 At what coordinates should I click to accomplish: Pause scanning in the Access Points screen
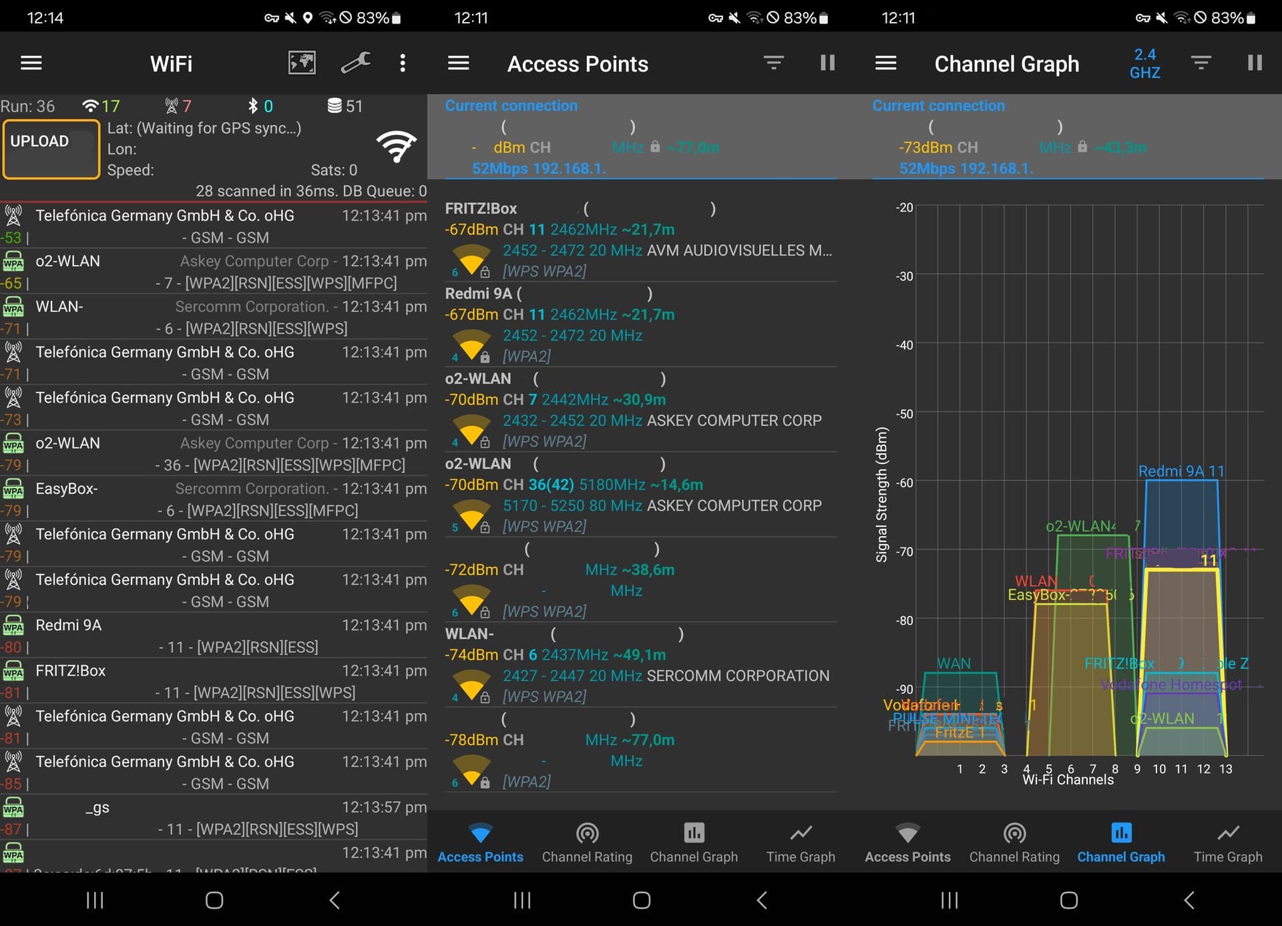(827, 63)
